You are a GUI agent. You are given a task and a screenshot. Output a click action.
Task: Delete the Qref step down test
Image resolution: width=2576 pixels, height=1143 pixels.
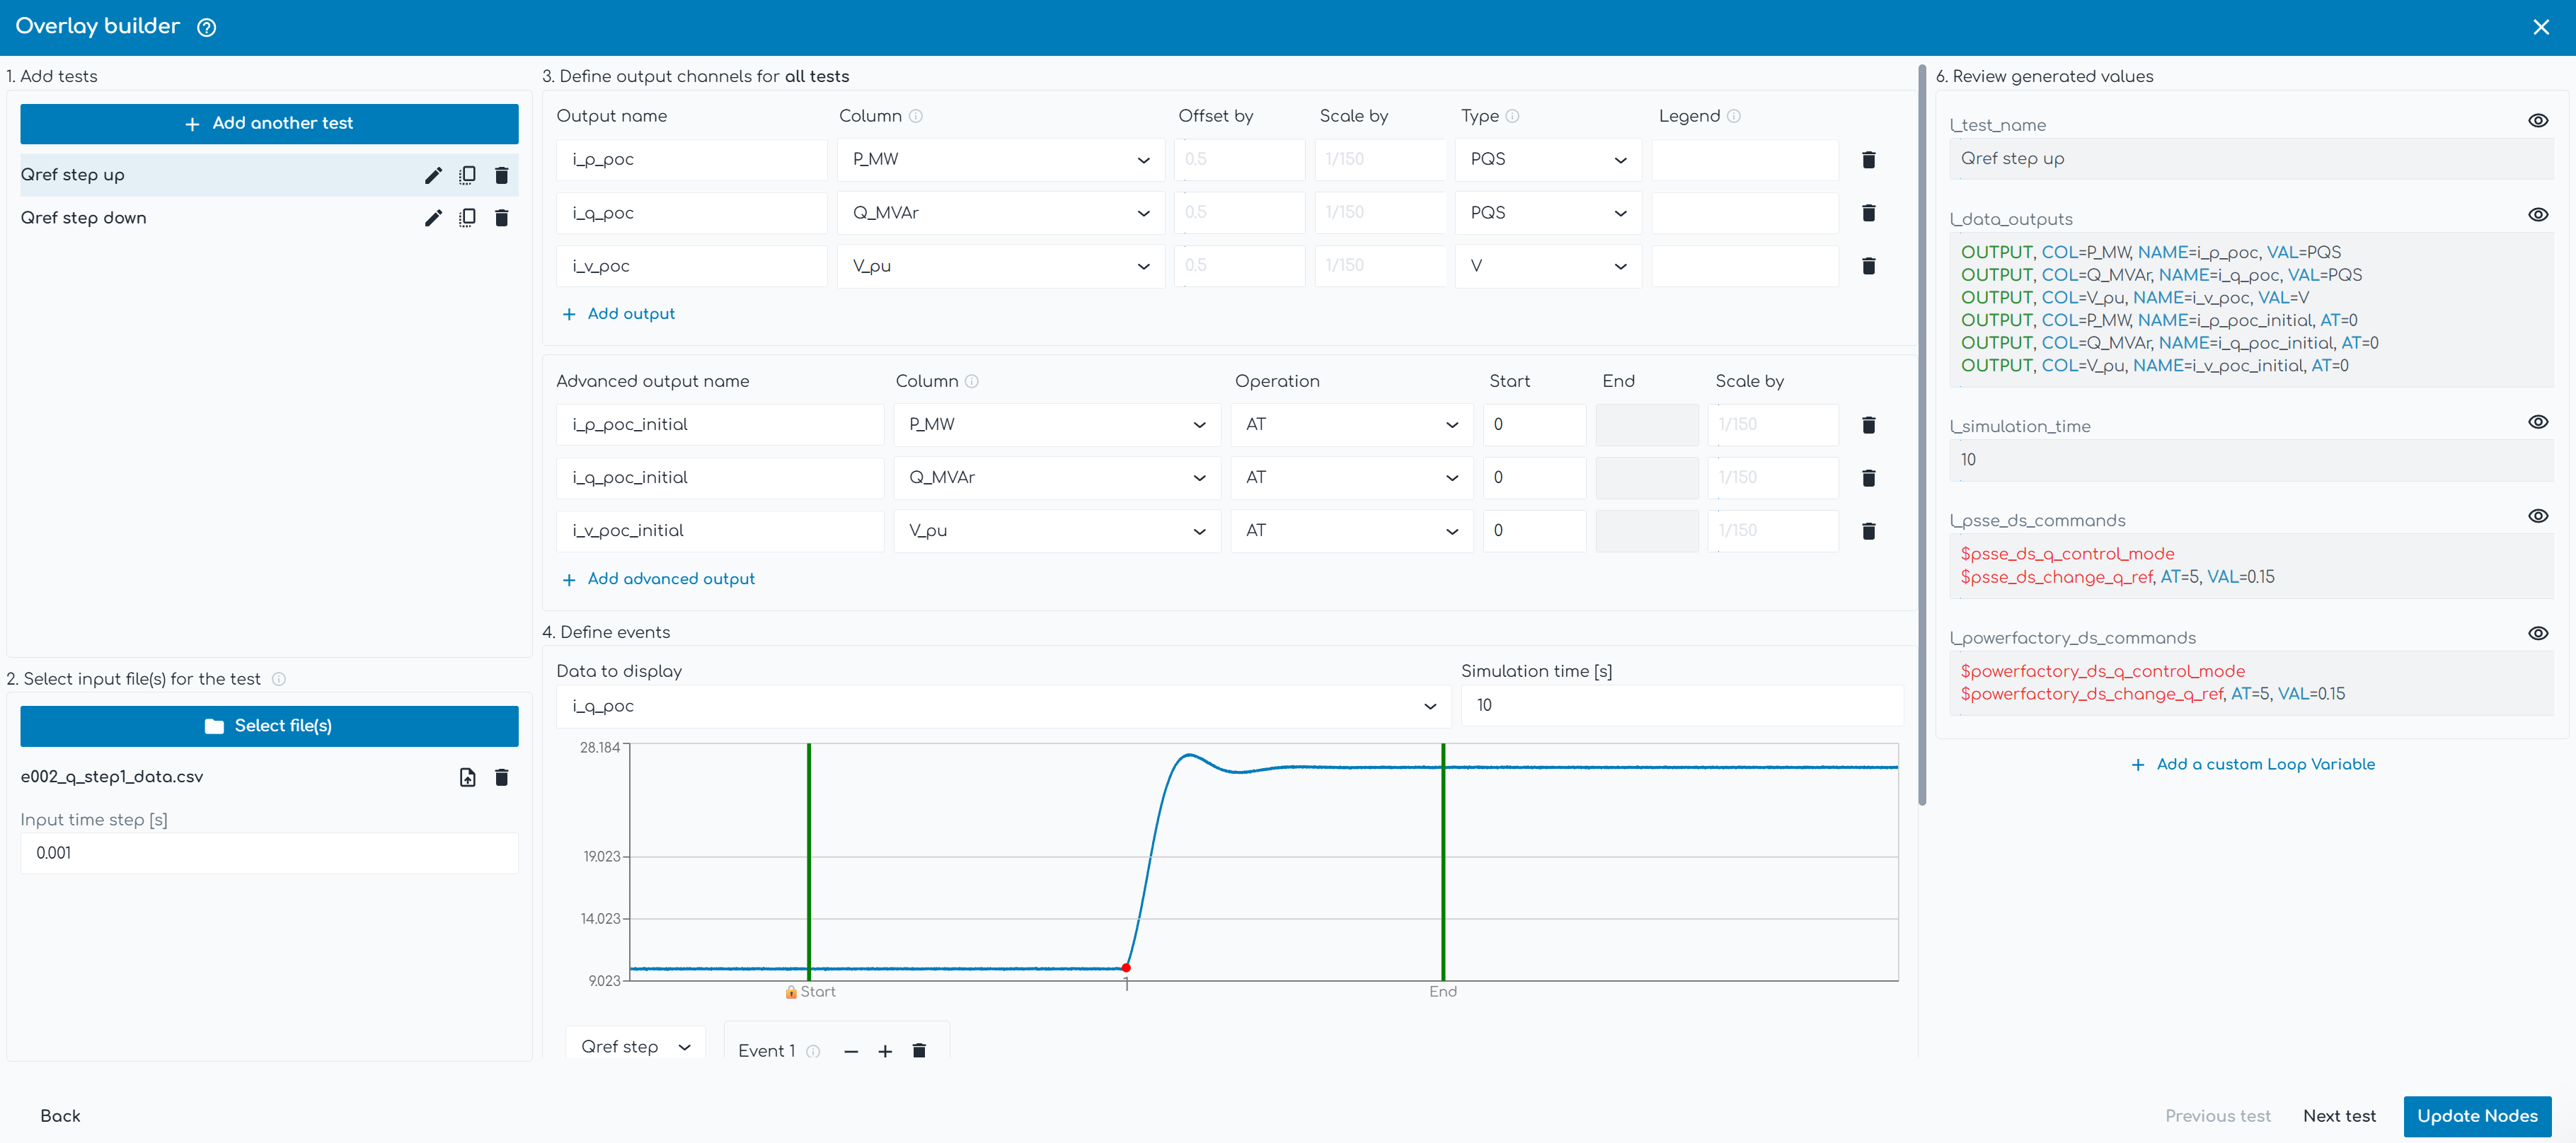(x=502, y=218)
